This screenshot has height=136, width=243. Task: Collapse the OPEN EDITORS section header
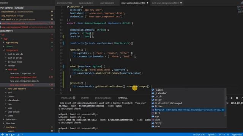tap(27, 8)
